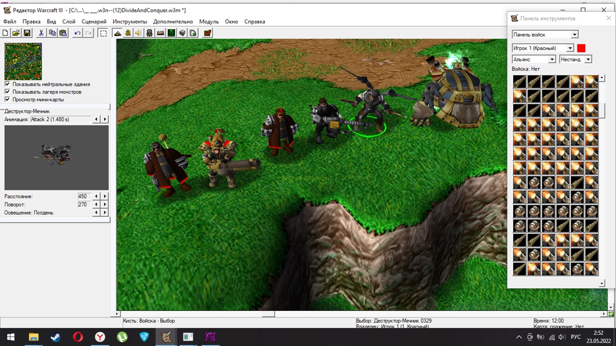Viewport: 616px width, 346px height.
Task: Open the Справка menu
Action: coord(255,22)
